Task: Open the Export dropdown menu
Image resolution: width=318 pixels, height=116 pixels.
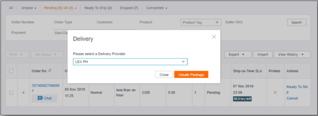Action: 238,54
